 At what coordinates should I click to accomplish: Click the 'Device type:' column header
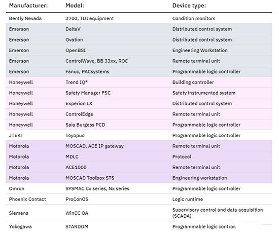pos(189,6)
